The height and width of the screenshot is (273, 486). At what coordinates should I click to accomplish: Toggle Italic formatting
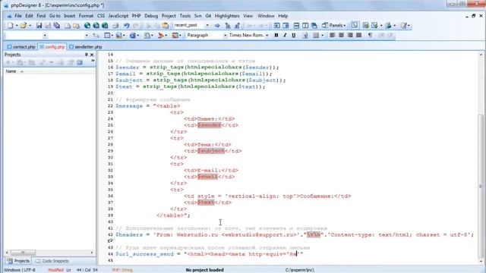[x=285, y=36]
